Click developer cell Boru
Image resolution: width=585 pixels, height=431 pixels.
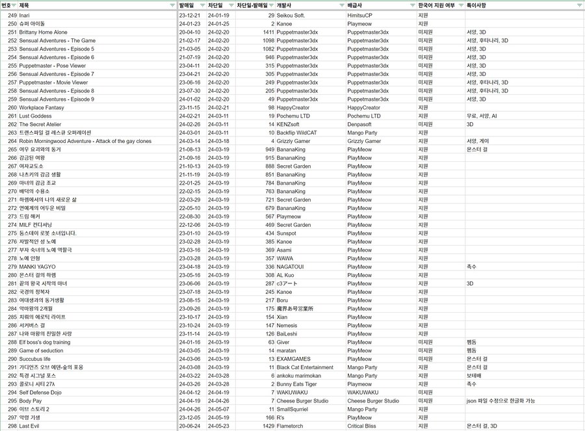(311, 300)
